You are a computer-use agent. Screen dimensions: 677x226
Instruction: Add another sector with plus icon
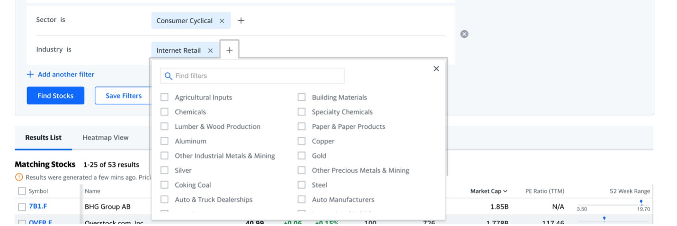[x=241, y=21]
